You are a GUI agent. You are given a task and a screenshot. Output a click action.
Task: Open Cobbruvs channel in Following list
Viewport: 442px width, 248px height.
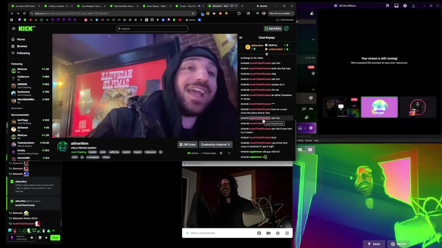tap(30, 77)
